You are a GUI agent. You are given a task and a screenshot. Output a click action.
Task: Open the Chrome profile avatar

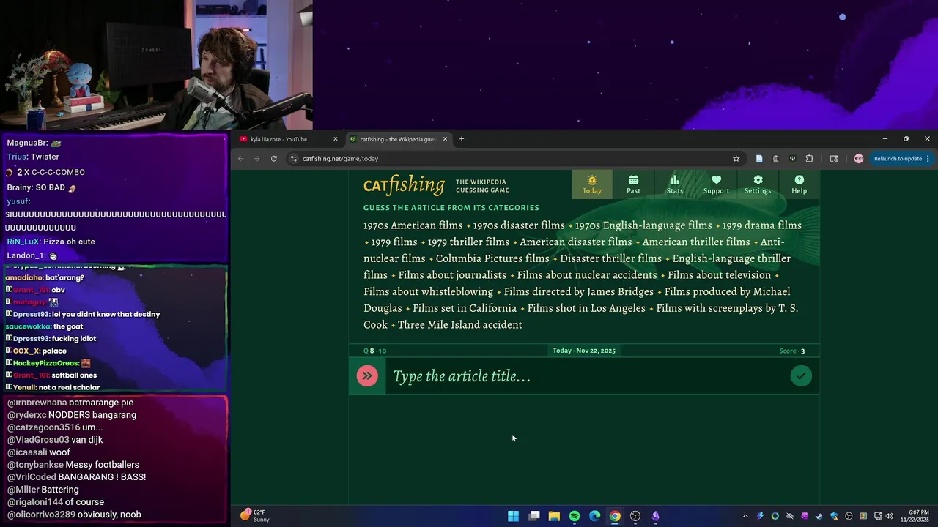coord(858,158)
